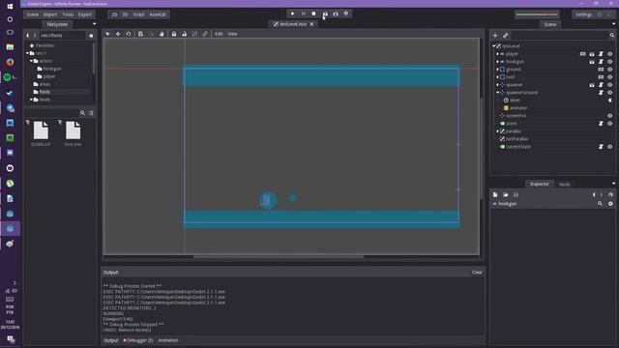This screenshot has width=619, height=348.
Task: Toggle visibility of the currentState node
Action: tap(610, 146)
